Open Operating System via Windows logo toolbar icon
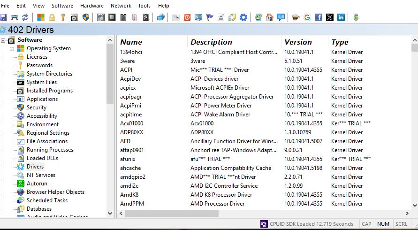 41,18
